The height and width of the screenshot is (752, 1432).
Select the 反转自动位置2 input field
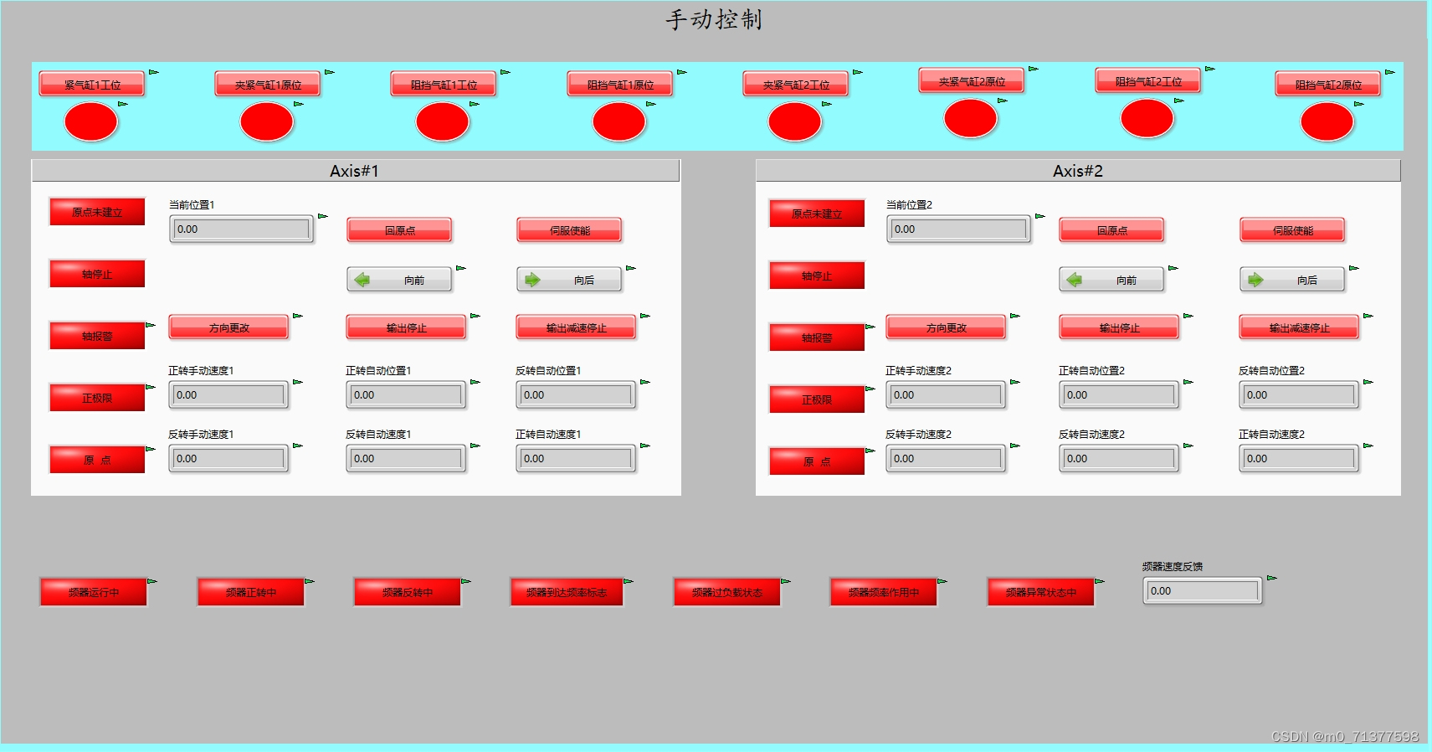pos(1300,395)
